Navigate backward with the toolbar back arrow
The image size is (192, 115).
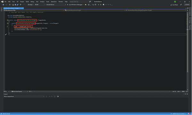tap(3, 5)
